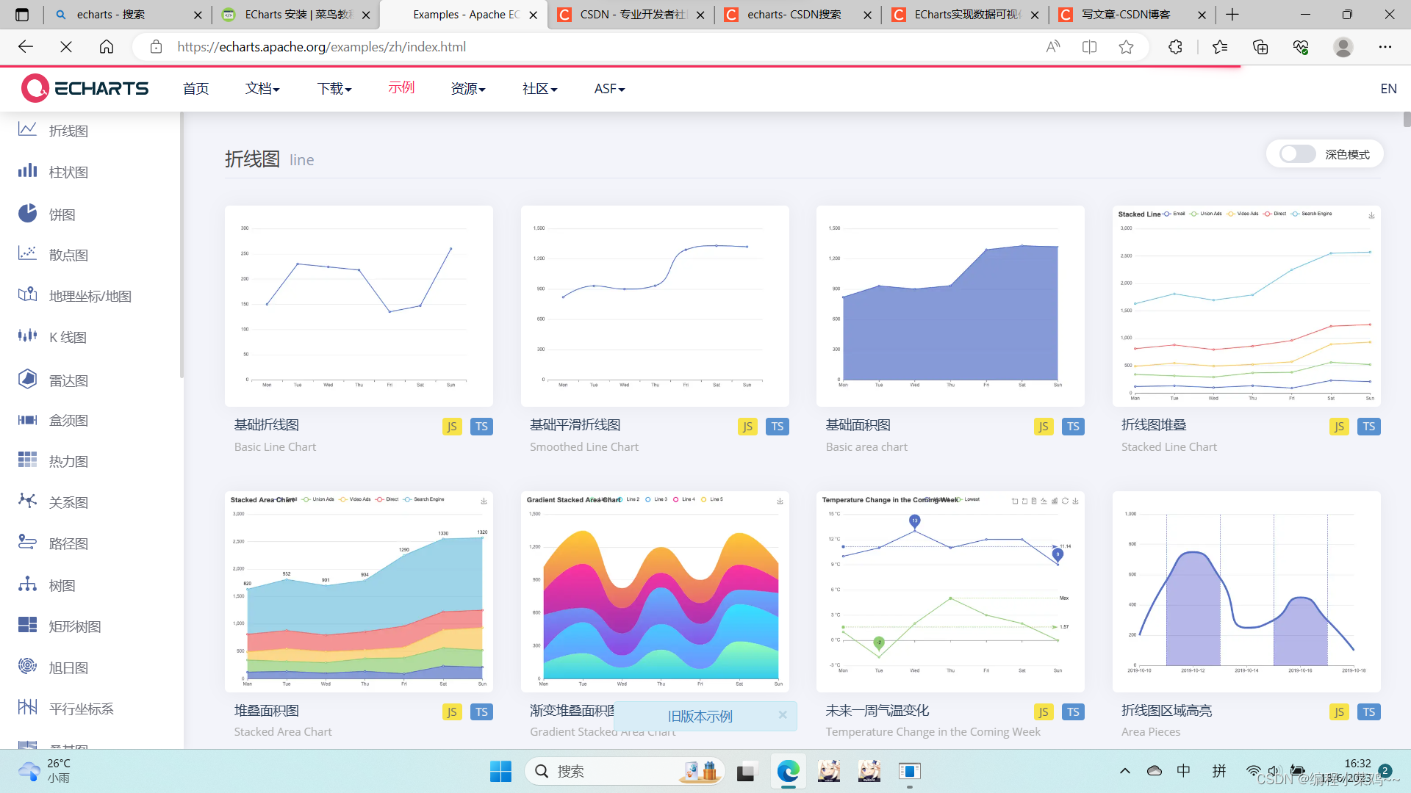Toggle the 深色模式 dark mode switch
1411x793 pixels.
[x=1296, y=154]
